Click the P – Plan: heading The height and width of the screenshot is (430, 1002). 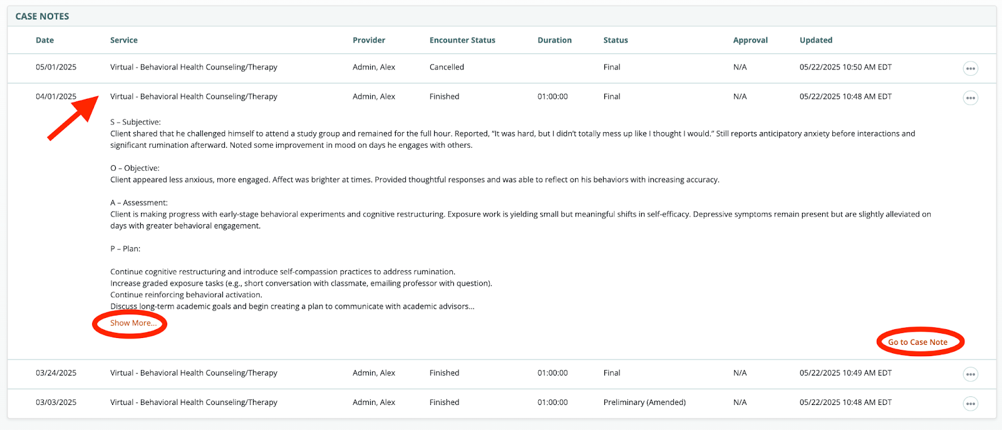[x=125, y=248]
